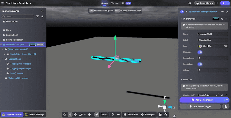Viewport: 231px width, 118px height.
Task: Choose the scale tool
Action: pos(81,115)
